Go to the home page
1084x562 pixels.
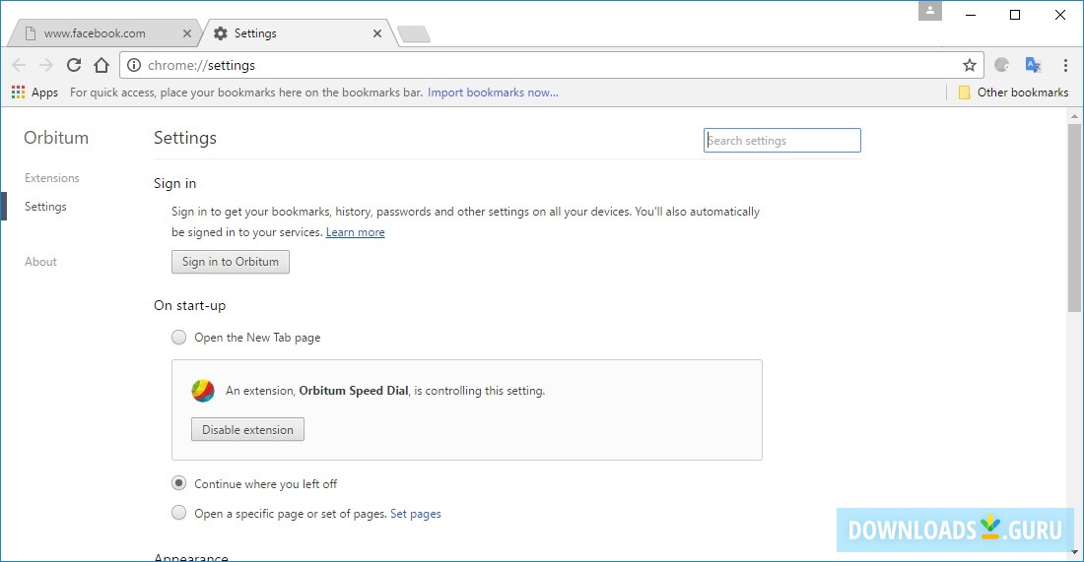102,65
